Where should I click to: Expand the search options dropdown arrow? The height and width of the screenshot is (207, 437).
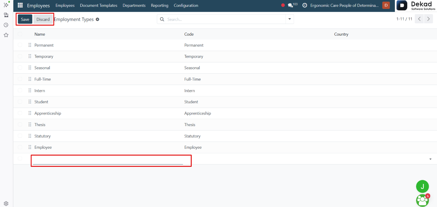click(x=290, y=19)
